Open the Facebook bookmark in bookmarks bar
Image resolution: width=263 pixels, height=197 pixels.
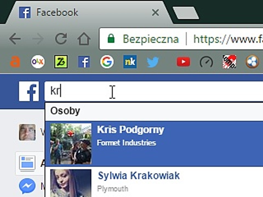[x=84, y=62]
